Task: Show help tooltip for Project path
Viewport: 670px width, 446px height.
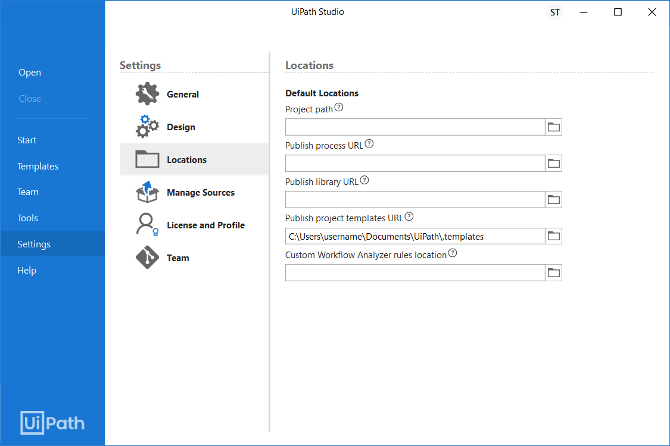Action: [339, 107]
